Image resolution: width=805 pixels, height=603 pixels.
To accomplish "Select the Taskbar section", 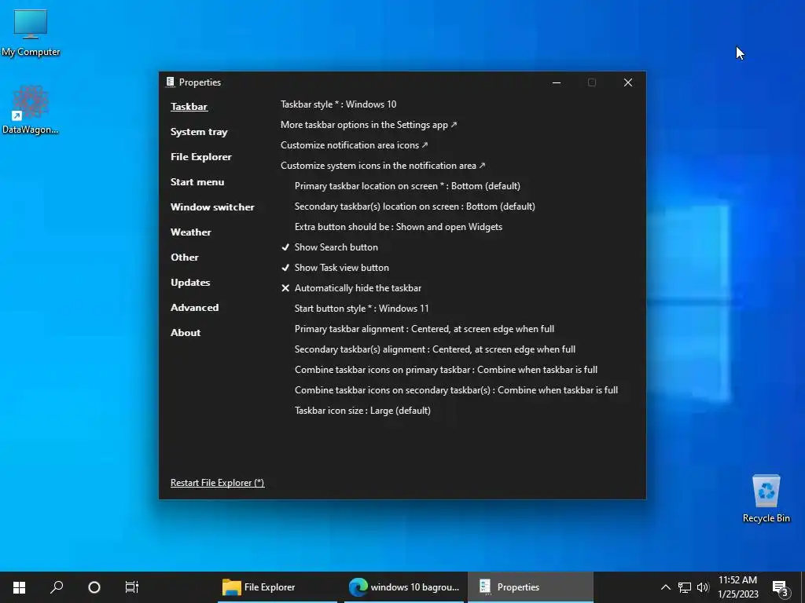I will tap(189, 107).
